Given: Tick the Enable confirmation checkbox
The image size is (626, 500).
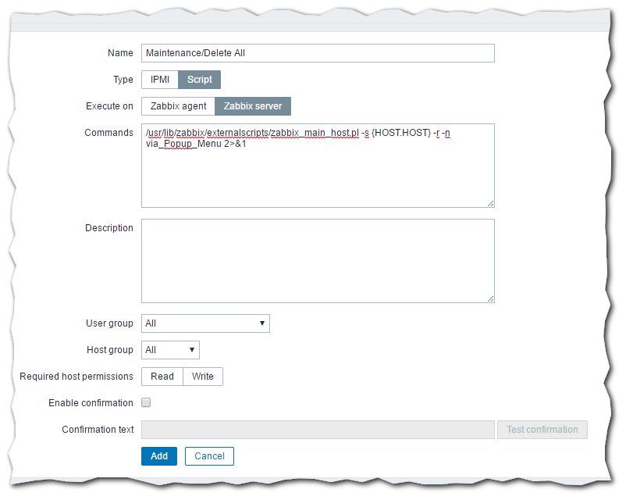Looking at the screenshot, I should coord(146,403).
